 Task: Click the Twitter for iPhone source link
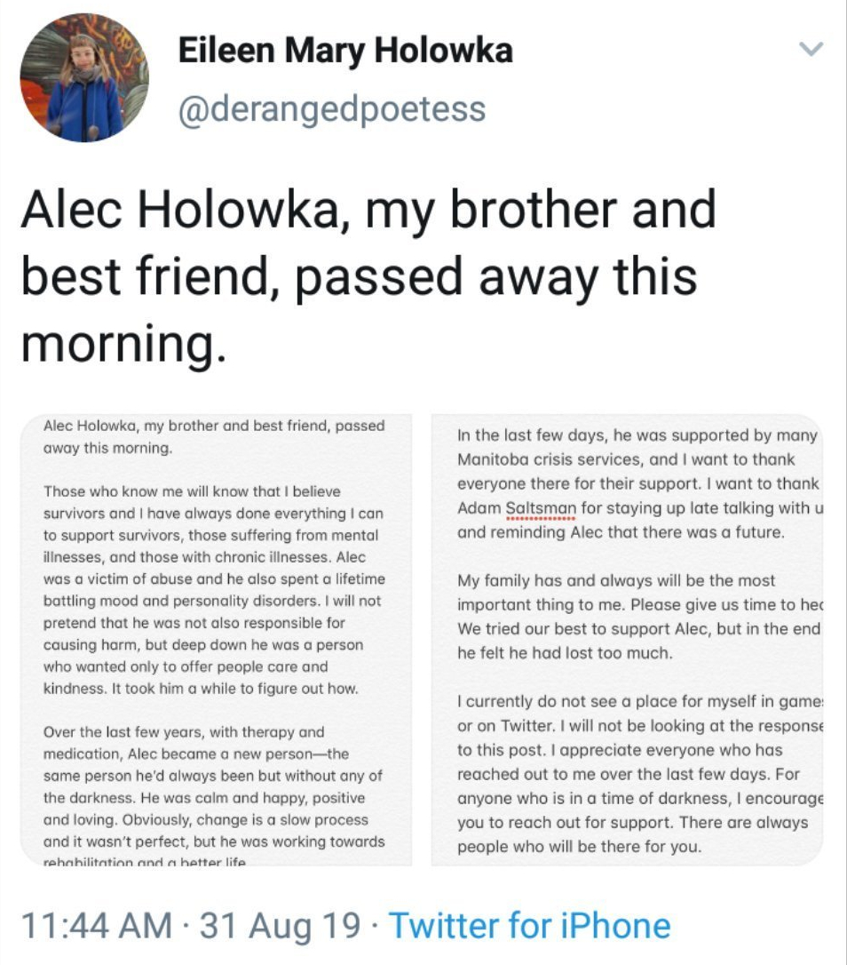click(530, 926)
